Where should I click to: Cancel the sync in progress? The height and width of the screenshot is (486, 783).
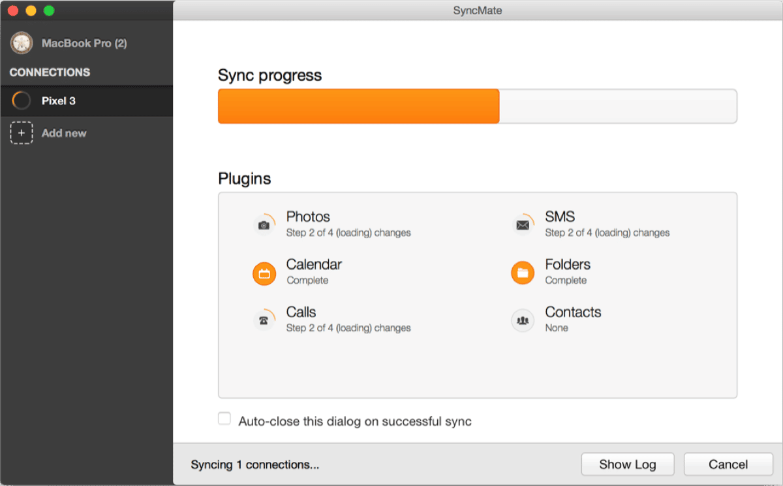728,464
